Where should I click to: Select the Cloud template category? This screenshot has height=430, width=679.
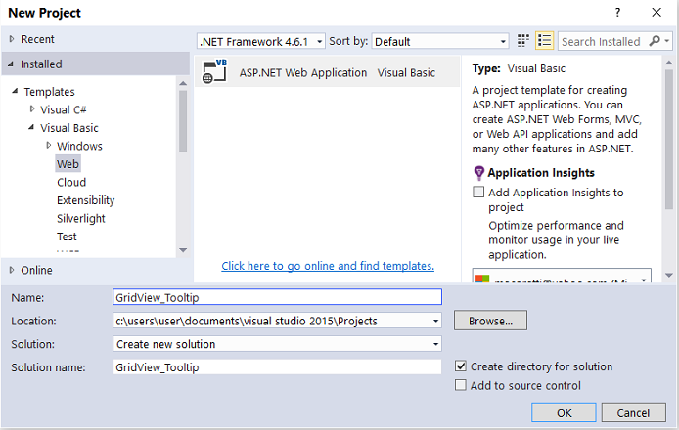point(71,182)
